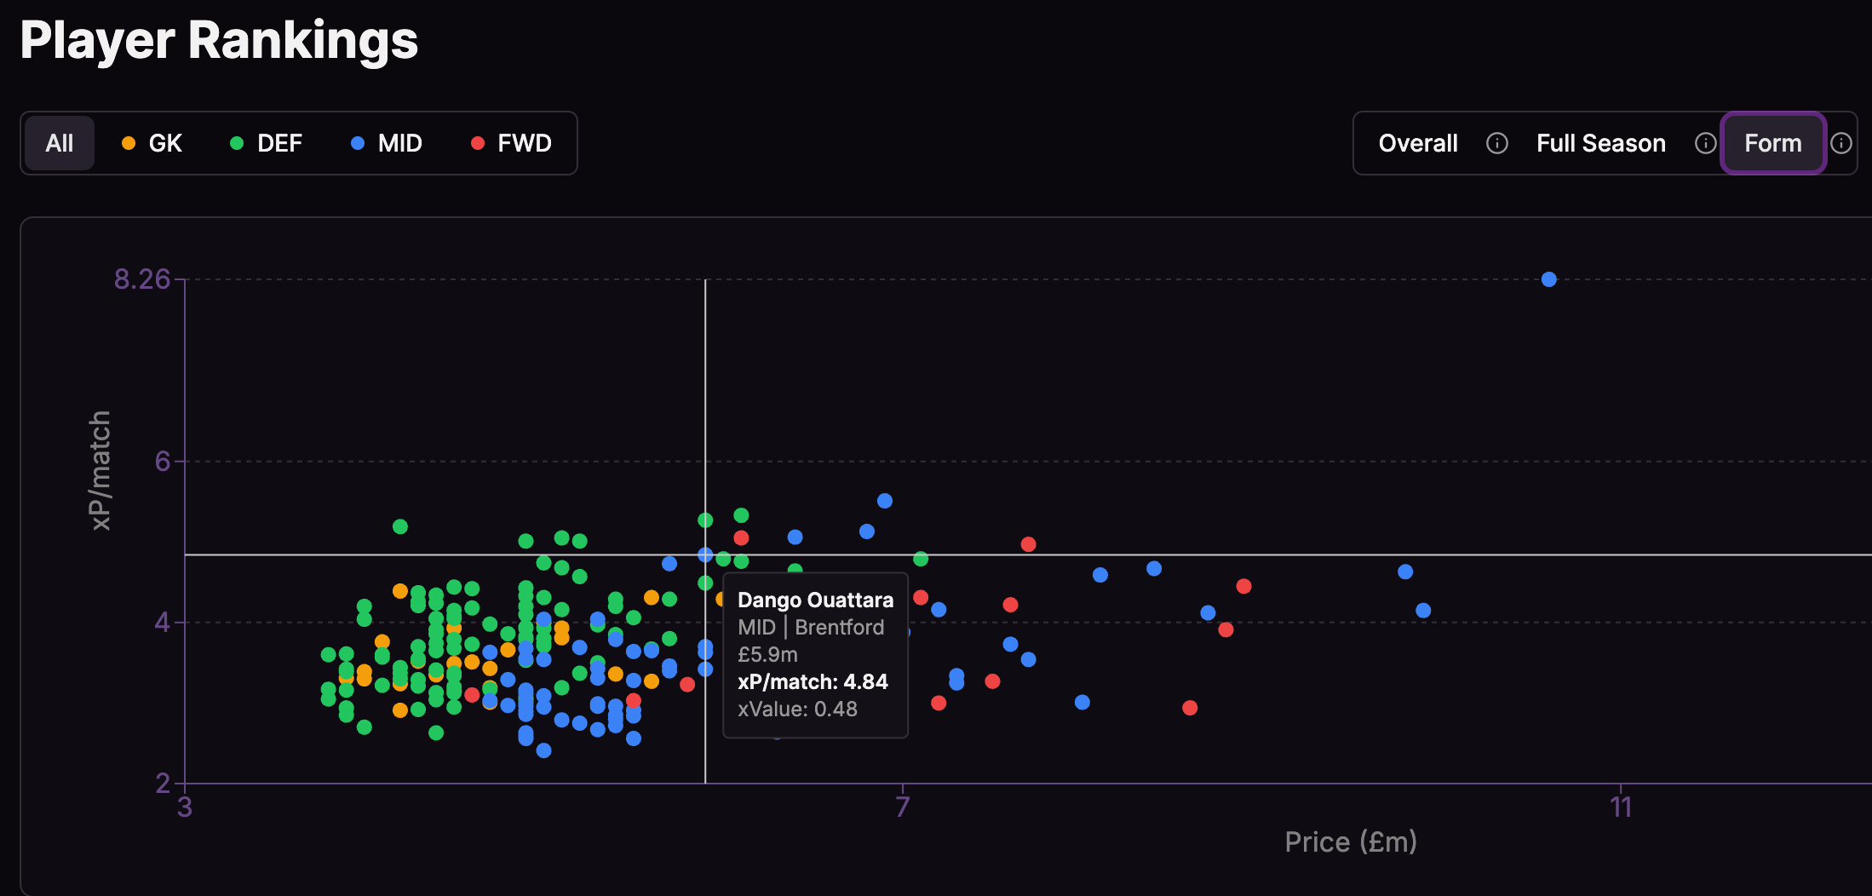Click the info icon beside Full Season
Viewport: 1872px width, 896px height.
pyautogui.click(x=1705, y=143)
